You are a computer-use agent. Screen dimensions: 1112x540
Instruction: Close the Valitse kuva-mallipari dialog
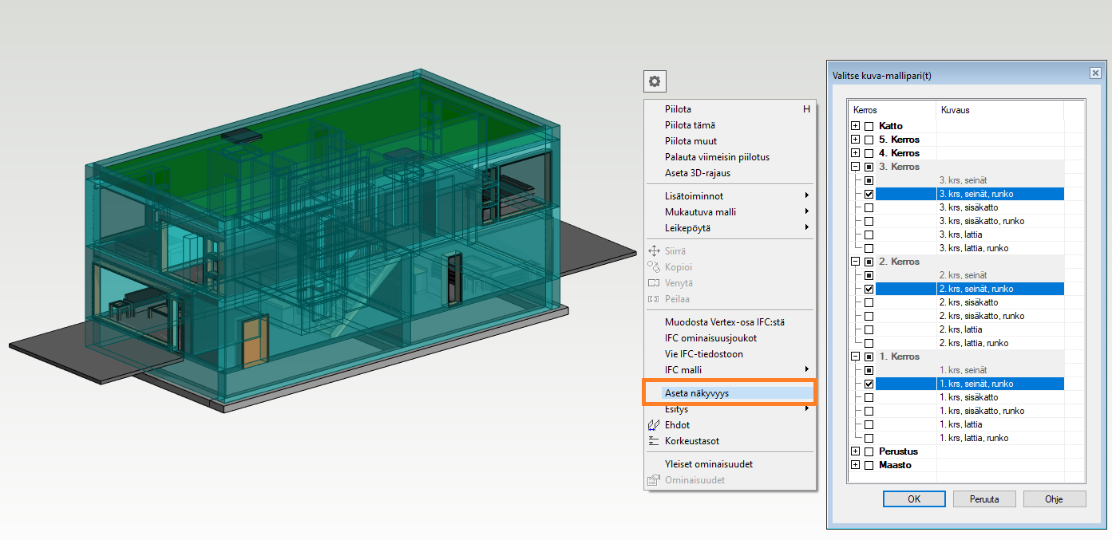1094,73
